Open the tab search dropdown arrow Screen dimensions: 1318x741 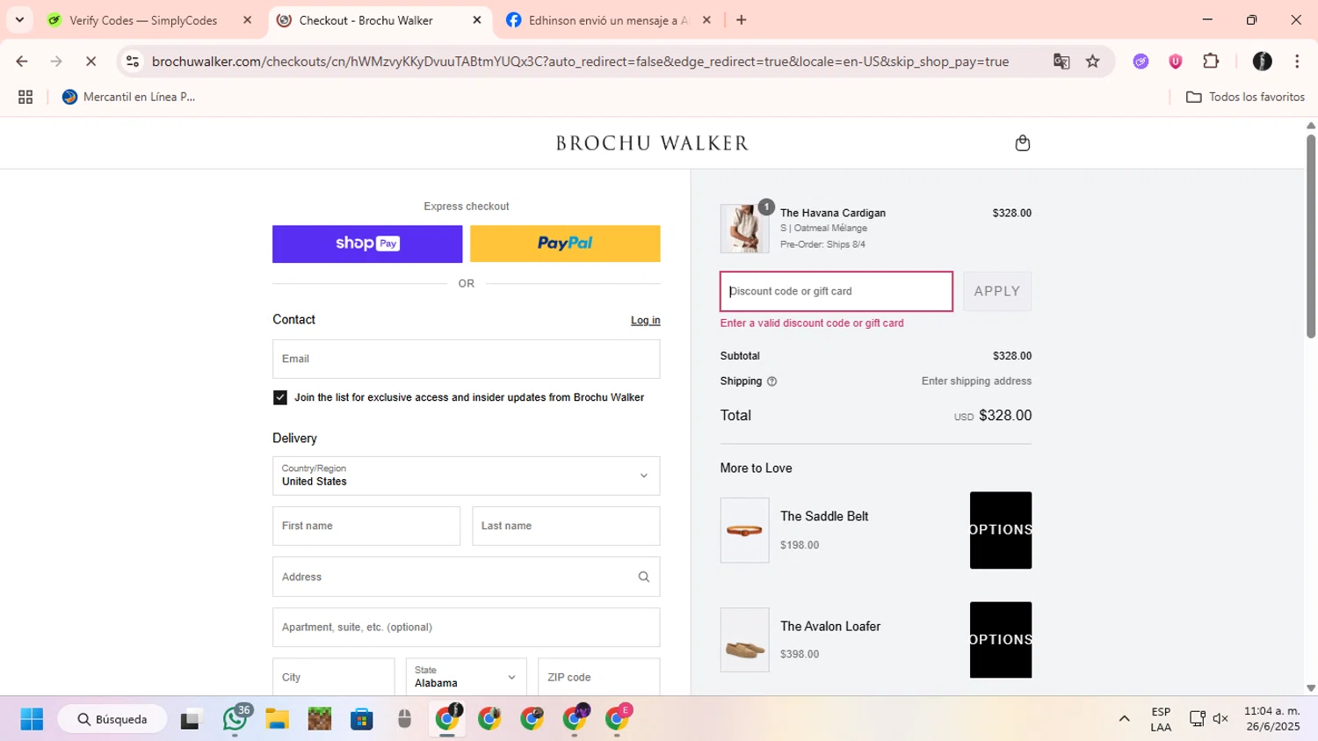click(x=19, y=19)
